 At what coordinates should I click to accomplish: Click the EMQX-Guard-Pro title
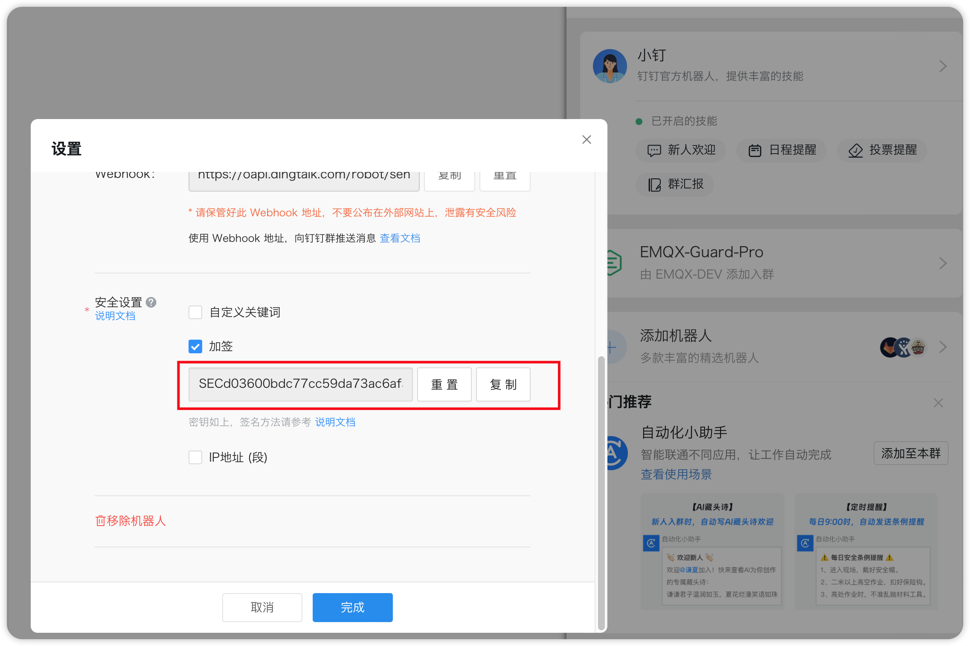(x=701, y=252)
